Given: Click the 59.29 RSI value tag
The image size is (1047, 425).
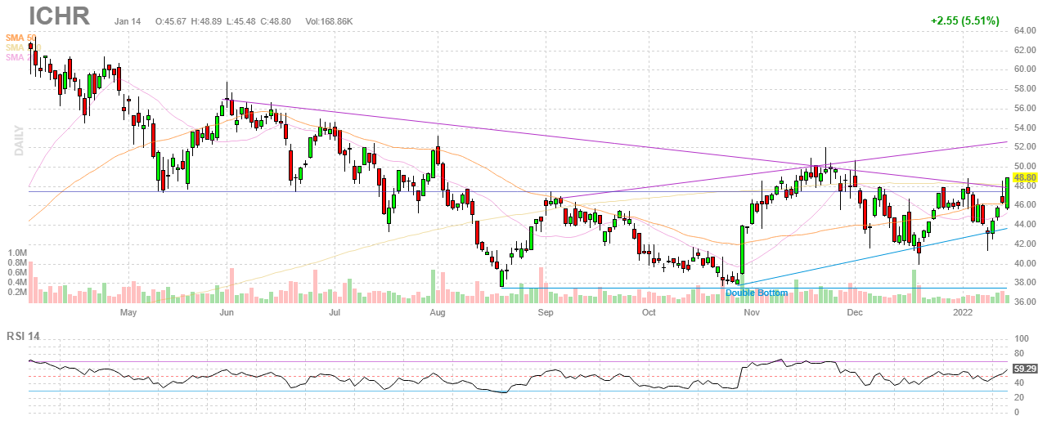Looking at the screenshot, I should click(x=1026, y=369).
